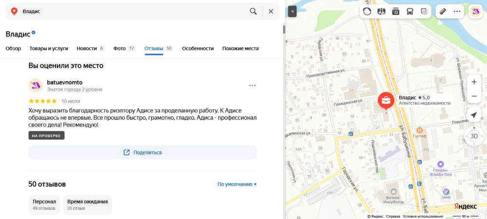
Task: Clear the search with the X icon
Action: [271, 12]
